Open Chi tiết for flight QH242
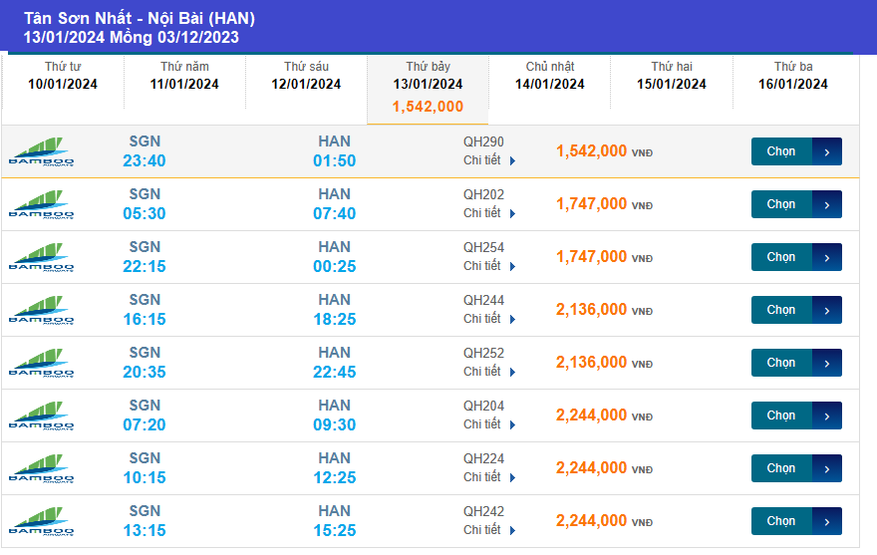 [x=489, y=530]
